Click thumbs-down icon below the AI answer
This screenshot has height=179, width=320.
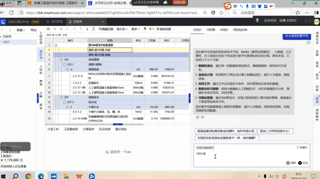[x=202, y=117]
